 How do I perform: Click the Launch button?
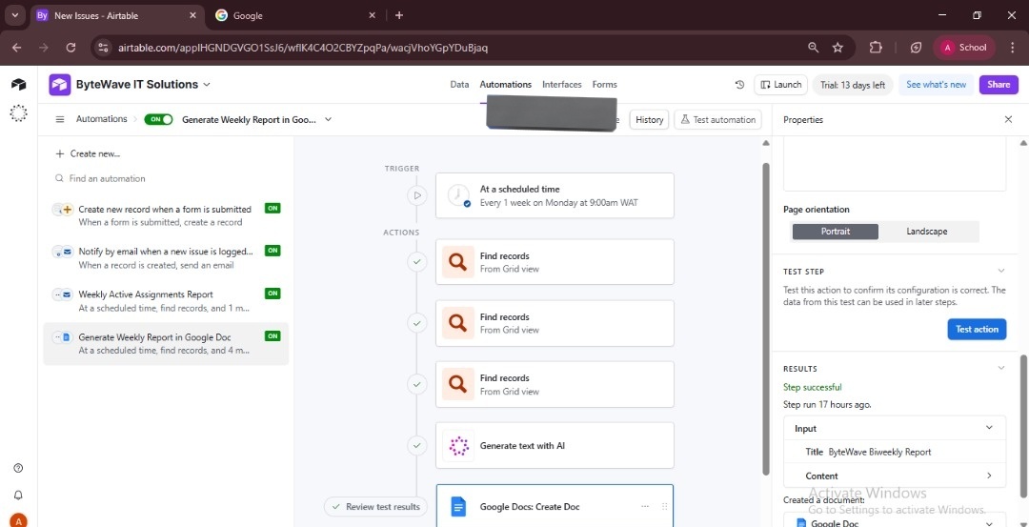tap(781, 85)
